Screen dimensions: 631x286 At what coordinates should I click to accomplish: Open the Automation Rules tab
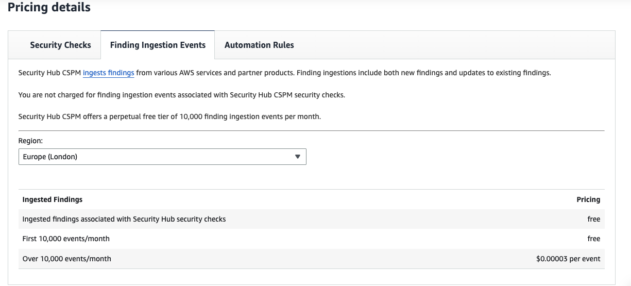(x=259, y=45)
